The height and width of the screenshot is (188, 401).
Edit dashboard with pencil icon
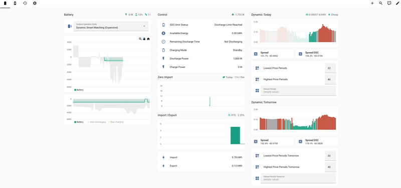397,4
